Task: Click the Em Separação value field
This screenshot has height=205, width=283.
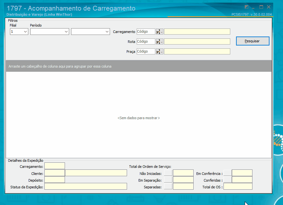Action: 183,179
